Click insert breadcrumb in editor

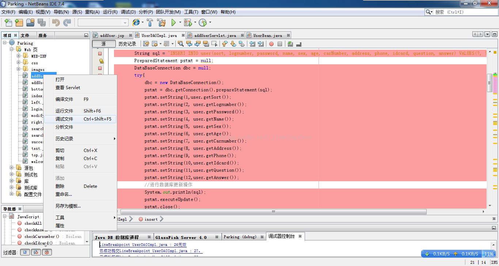[151, 219]
